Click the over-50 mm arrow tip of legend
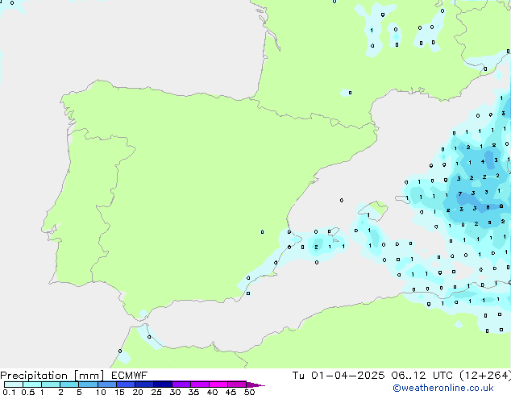 (255, 385)
